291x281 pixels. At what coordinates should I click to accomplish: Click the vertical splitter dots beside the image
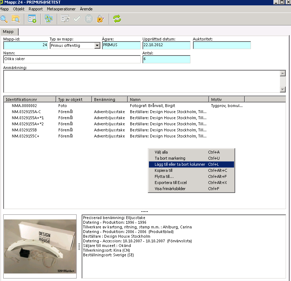[79, 247]
